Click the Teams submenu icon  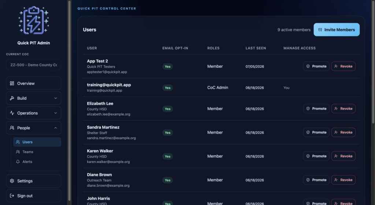(x=18, y=152)
